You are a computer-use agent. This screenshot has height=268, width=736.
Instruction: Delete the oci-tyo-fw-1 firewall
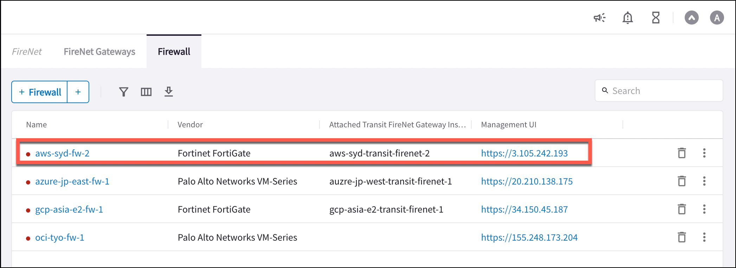(682, 237)
